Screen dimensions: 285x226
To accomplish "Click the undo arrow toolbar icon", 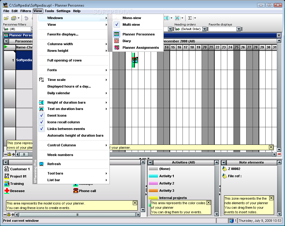I will pyautogui.click(x=26, y=18).
